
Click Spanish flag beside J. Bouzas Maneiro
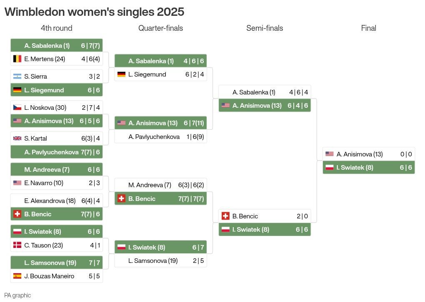17,276
